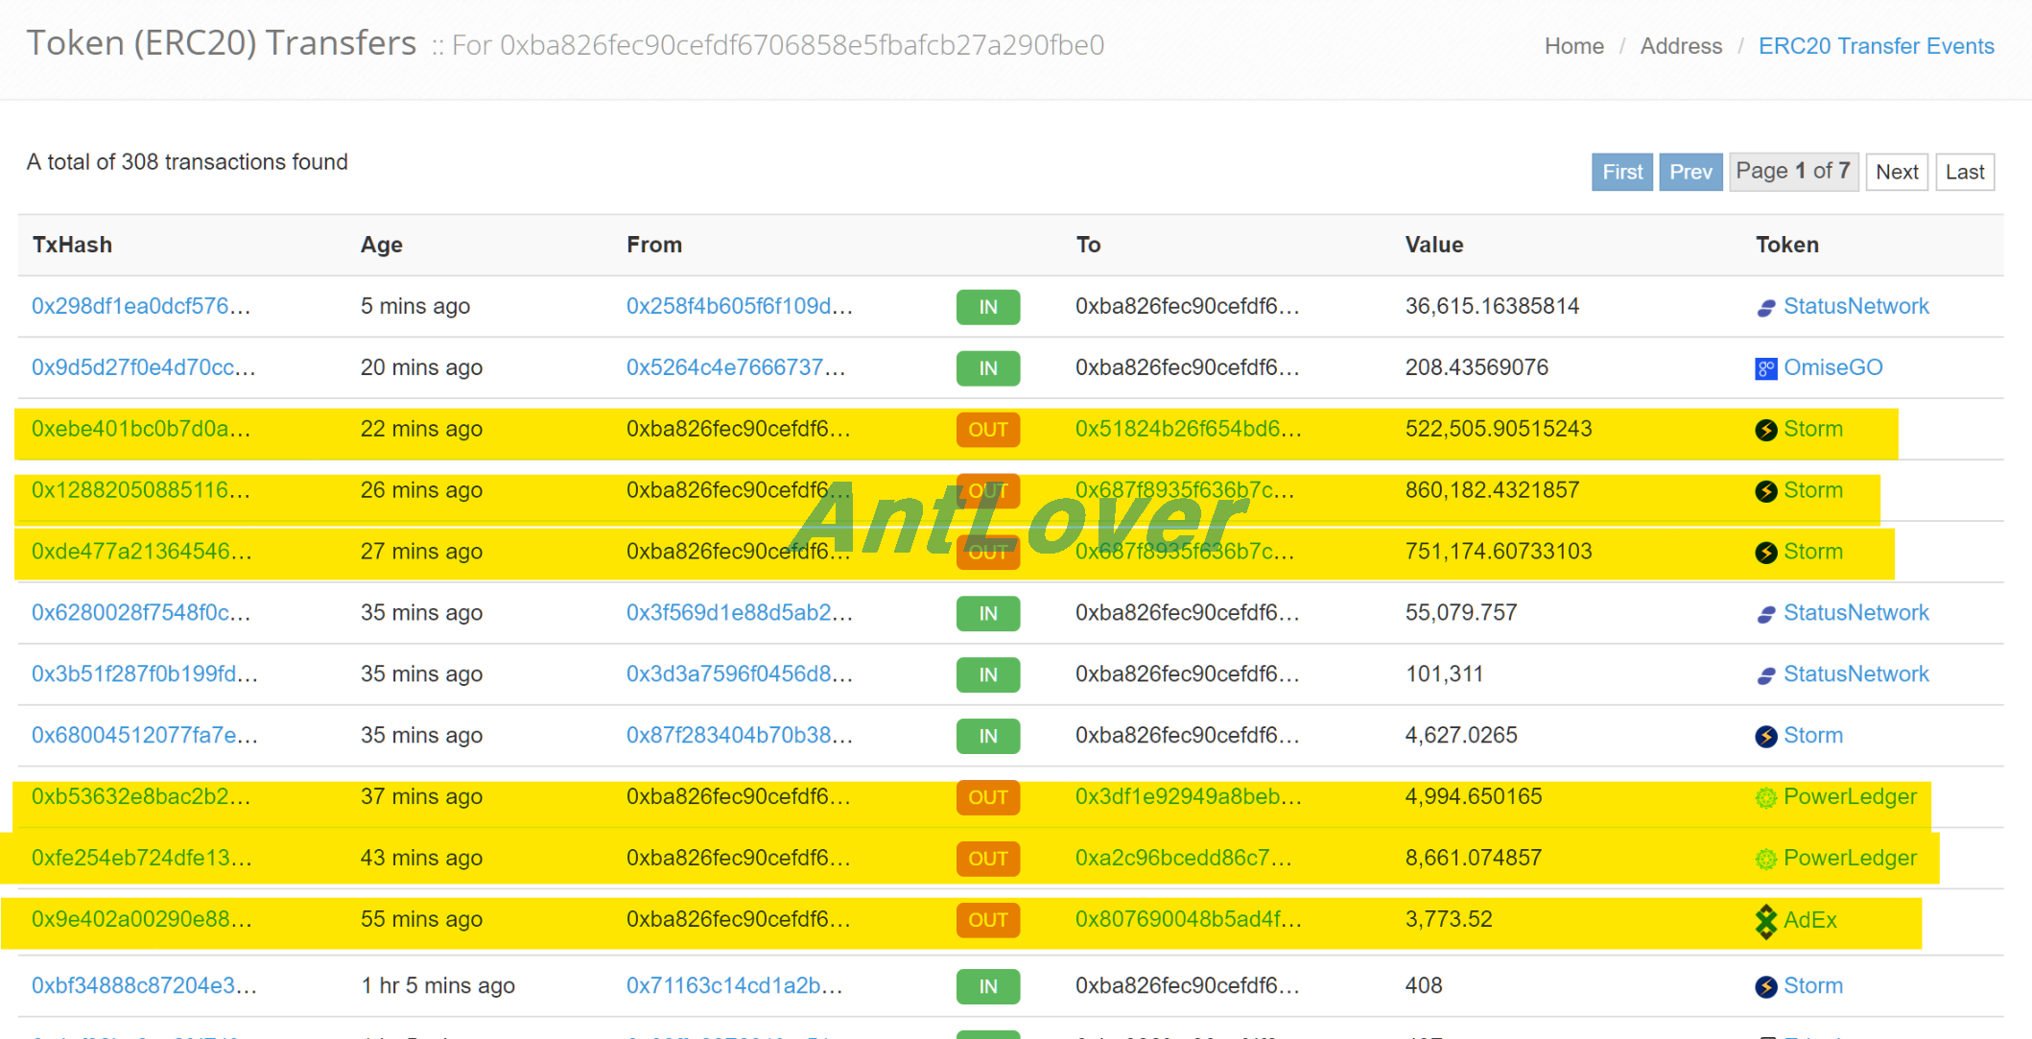Screen dimensions: 2032x1039
Task: Click Storm icon in 1 hr 5 mins row
Action: pos(1765,987)
